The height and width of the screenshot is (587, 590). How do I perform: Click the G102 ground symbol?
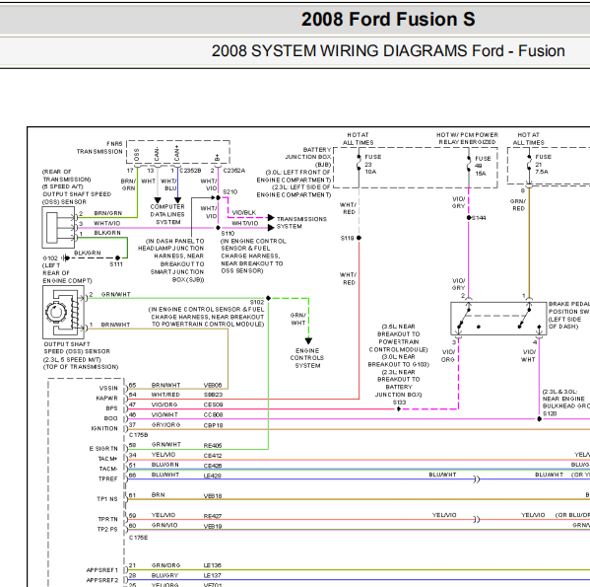[x=65, y=258]
